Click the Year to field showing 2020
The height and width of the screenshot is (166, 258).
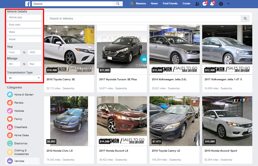point(35,52)
